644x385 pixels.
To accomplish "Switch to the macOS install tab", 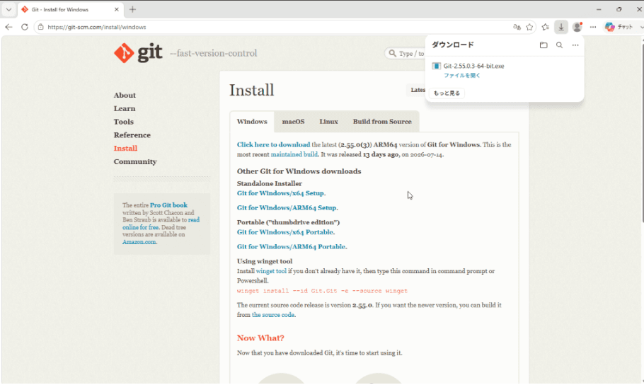I will [x=293, y=122].
